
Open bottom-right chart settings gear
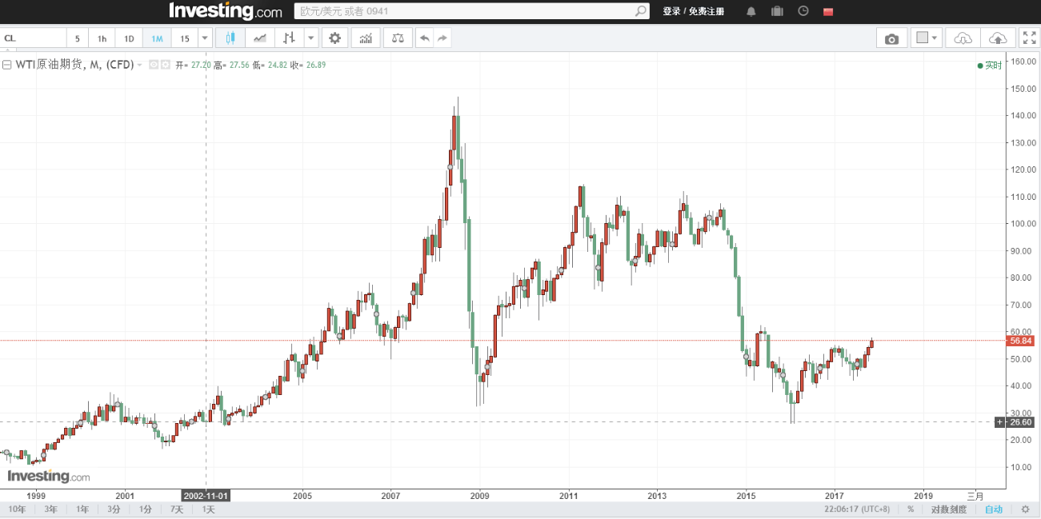(x=1026, y=509)
